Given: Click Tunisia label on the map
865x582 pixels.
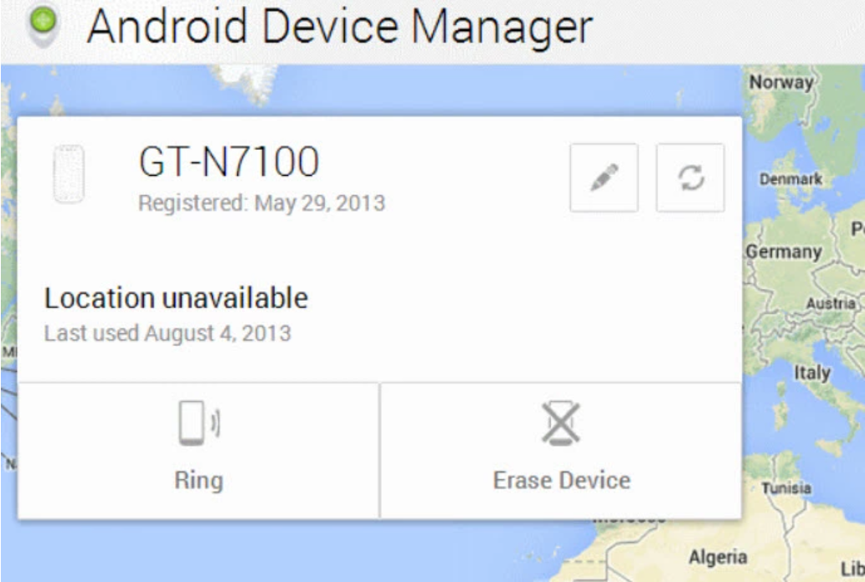Looking at the screenshot, I should tap(785, 487).
